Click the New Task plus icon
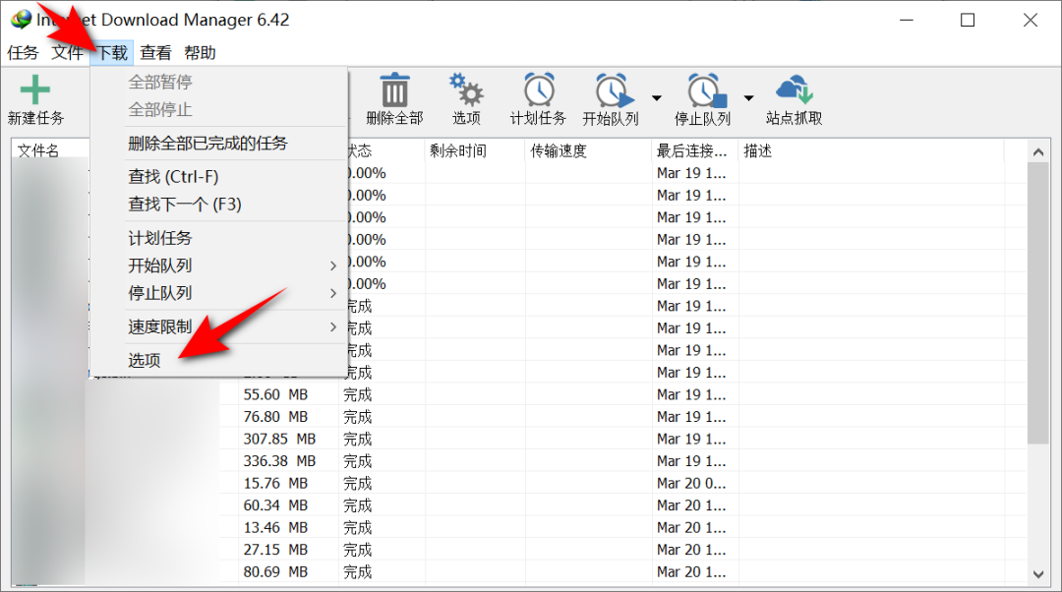 pyautogui.click(x=35, y=89)
